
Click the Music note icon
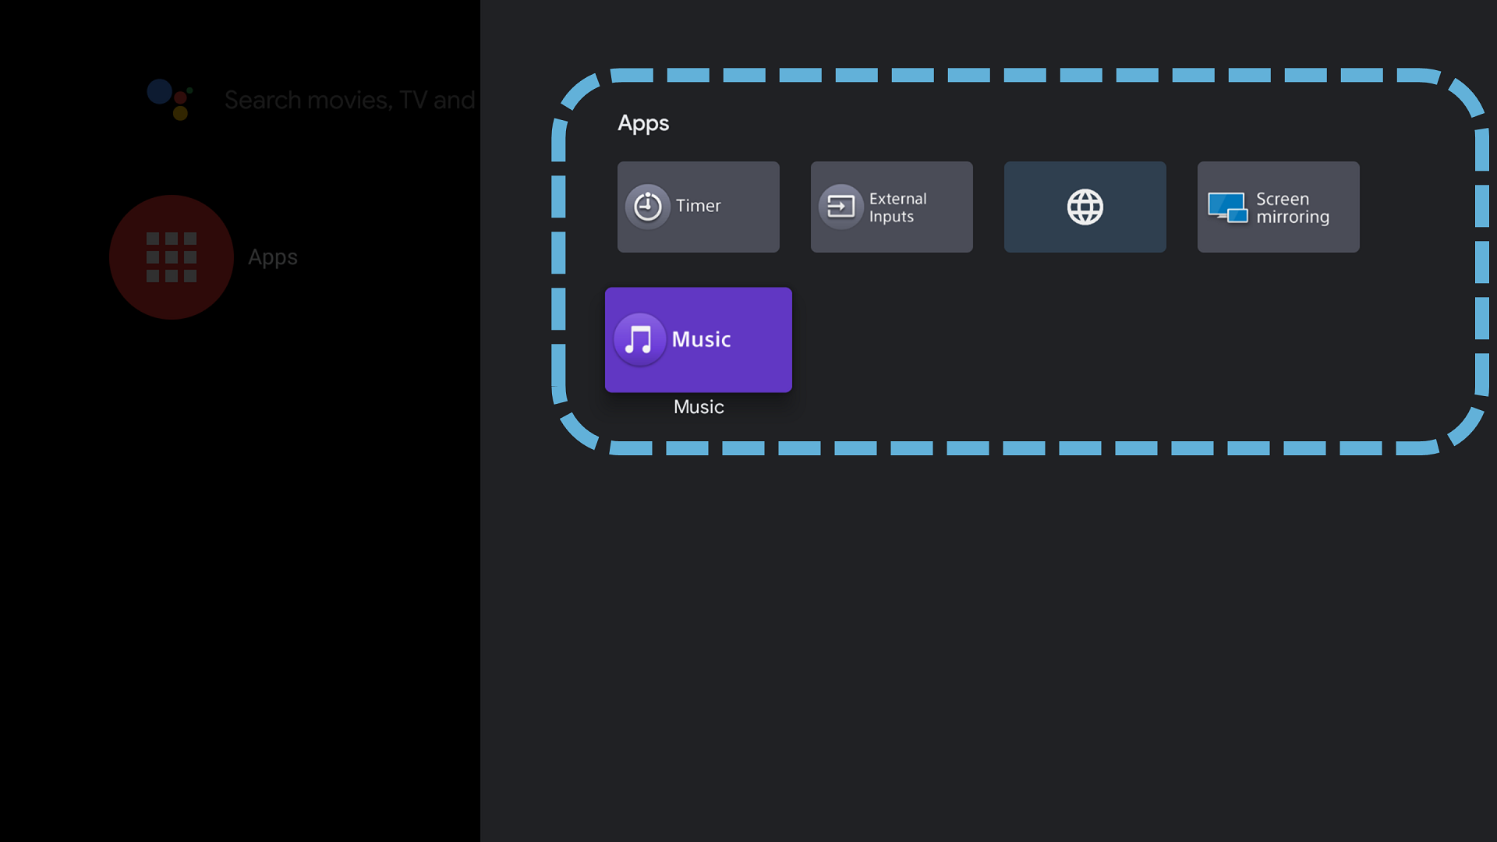pyautogui.click(x=639, y=339)
